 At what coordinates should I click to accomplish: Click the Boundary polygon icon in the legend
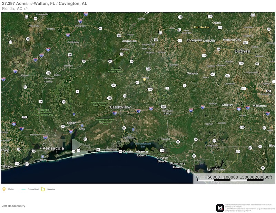pos(43,189)
